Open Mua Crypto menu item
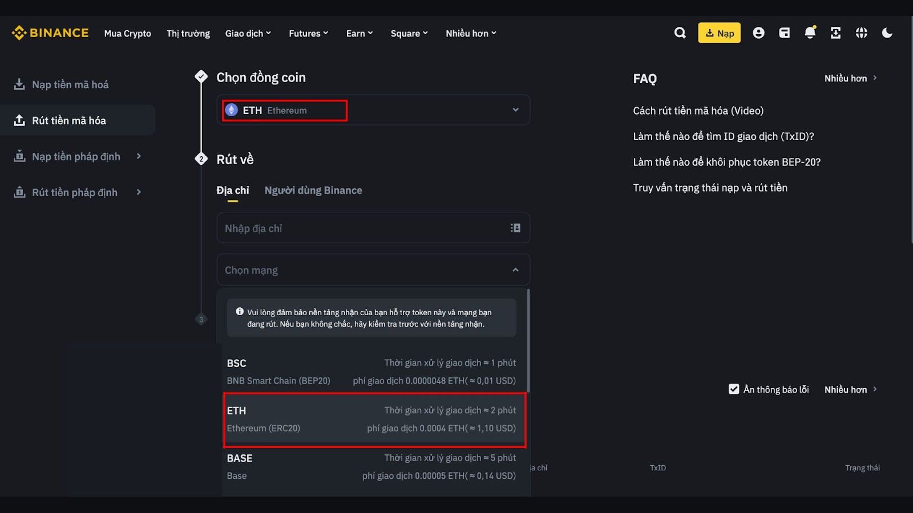 (127, 33)
